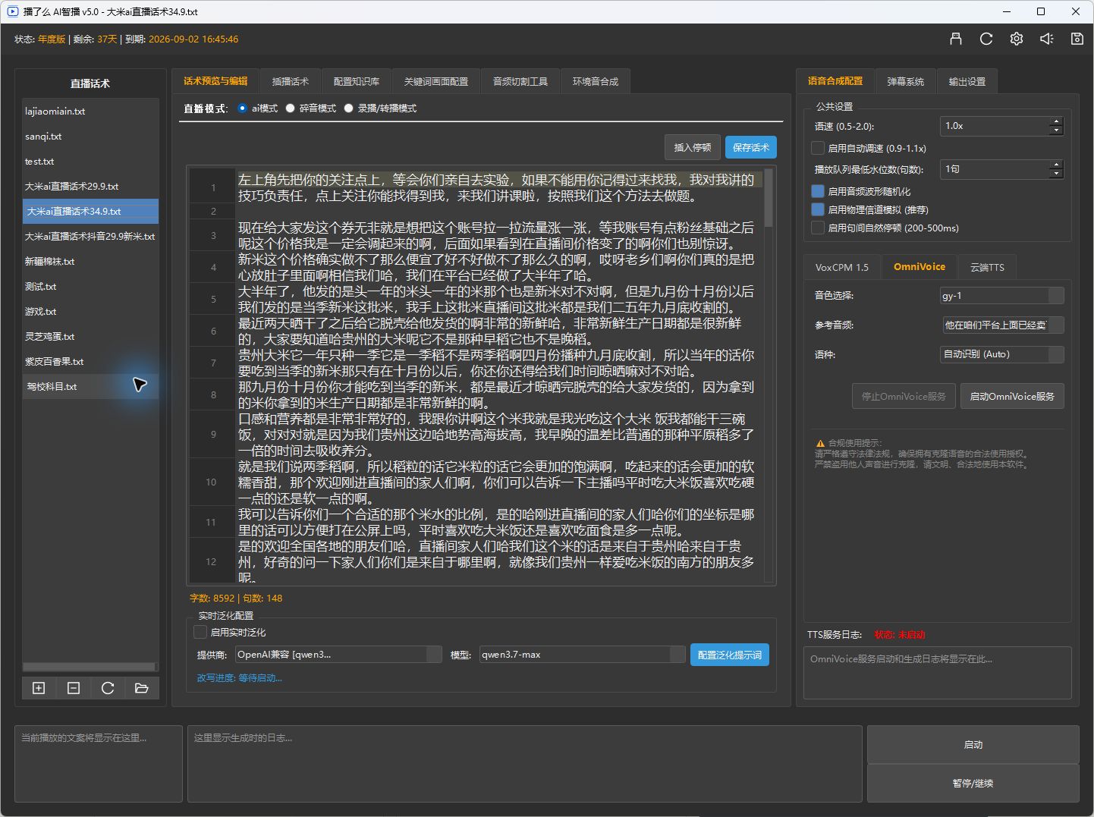
Task: Toggle 启用物理信道模拟 checkbox
Action: (818, 209)
